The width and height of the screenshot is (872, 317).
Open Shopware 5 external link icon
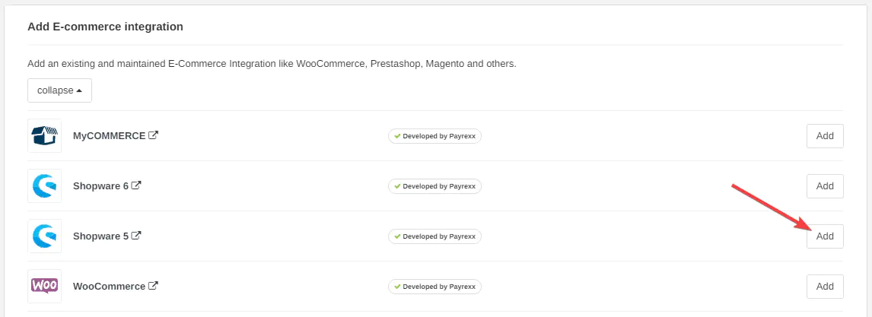137,236
